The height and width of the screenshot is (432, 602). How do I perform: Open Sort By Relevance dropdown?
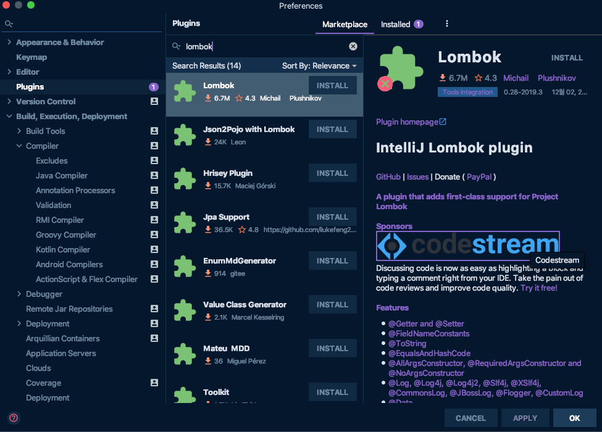pyautogui.click(x=319, y=66)
